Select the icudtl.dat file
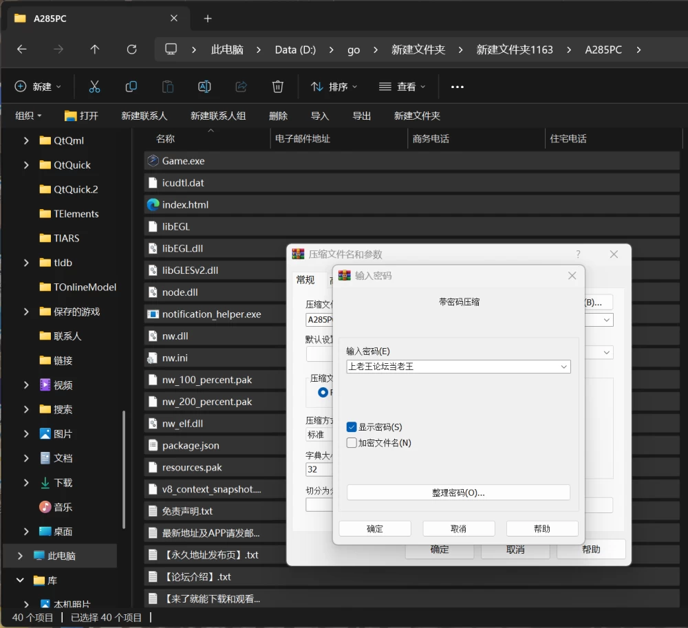 pyautogui.click(x=411, y=183)
